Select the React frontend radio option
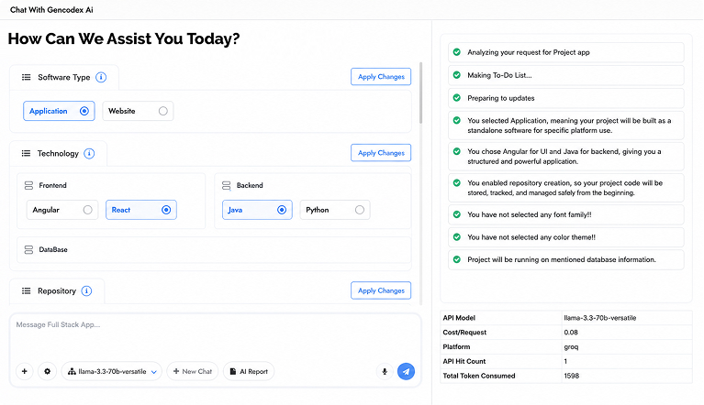The image size is (704, 405). click(141, 210)
